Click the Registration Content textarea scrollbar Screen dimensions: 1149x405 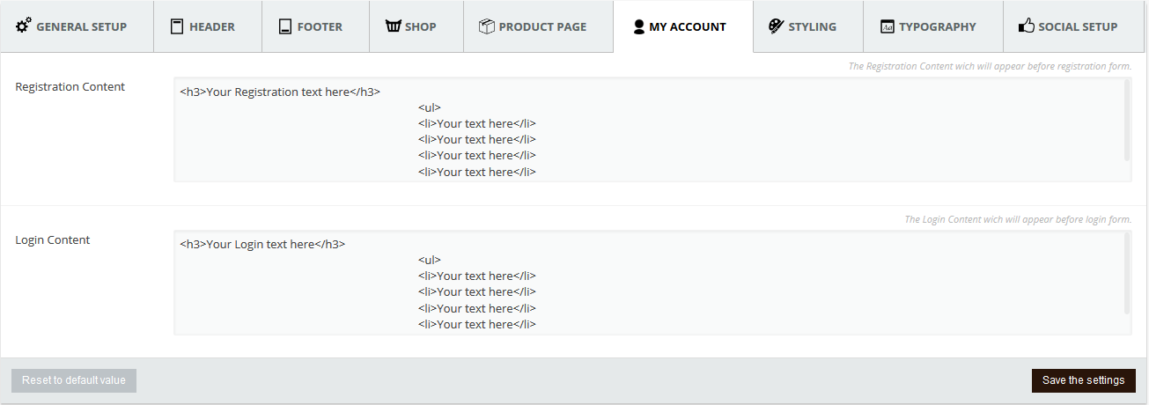click(1127, 121)
